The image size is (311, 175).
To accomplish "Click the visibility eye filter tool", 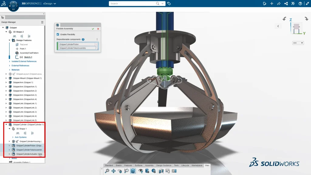I will [141, 171].
